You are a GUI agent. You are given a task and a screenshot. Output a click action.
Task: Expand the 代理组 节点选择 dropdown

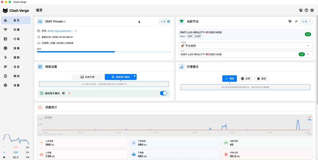point(245,46)
